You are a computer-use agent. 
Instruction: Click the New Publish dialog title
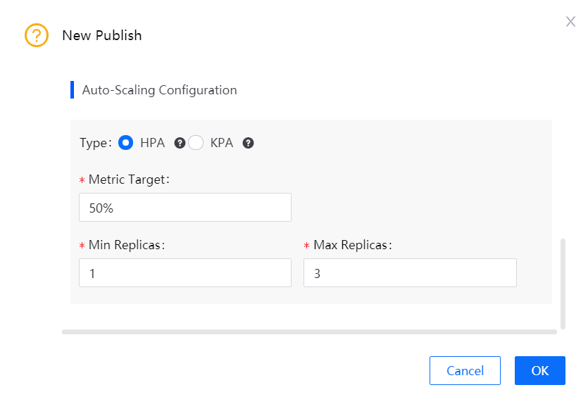coord(102,35)
